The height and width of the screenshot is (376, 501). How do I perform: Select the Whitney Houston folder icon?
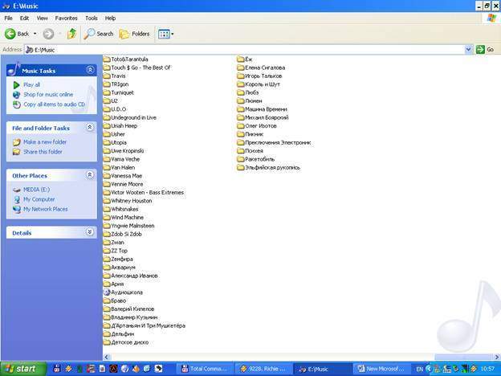tap(106, 201)
